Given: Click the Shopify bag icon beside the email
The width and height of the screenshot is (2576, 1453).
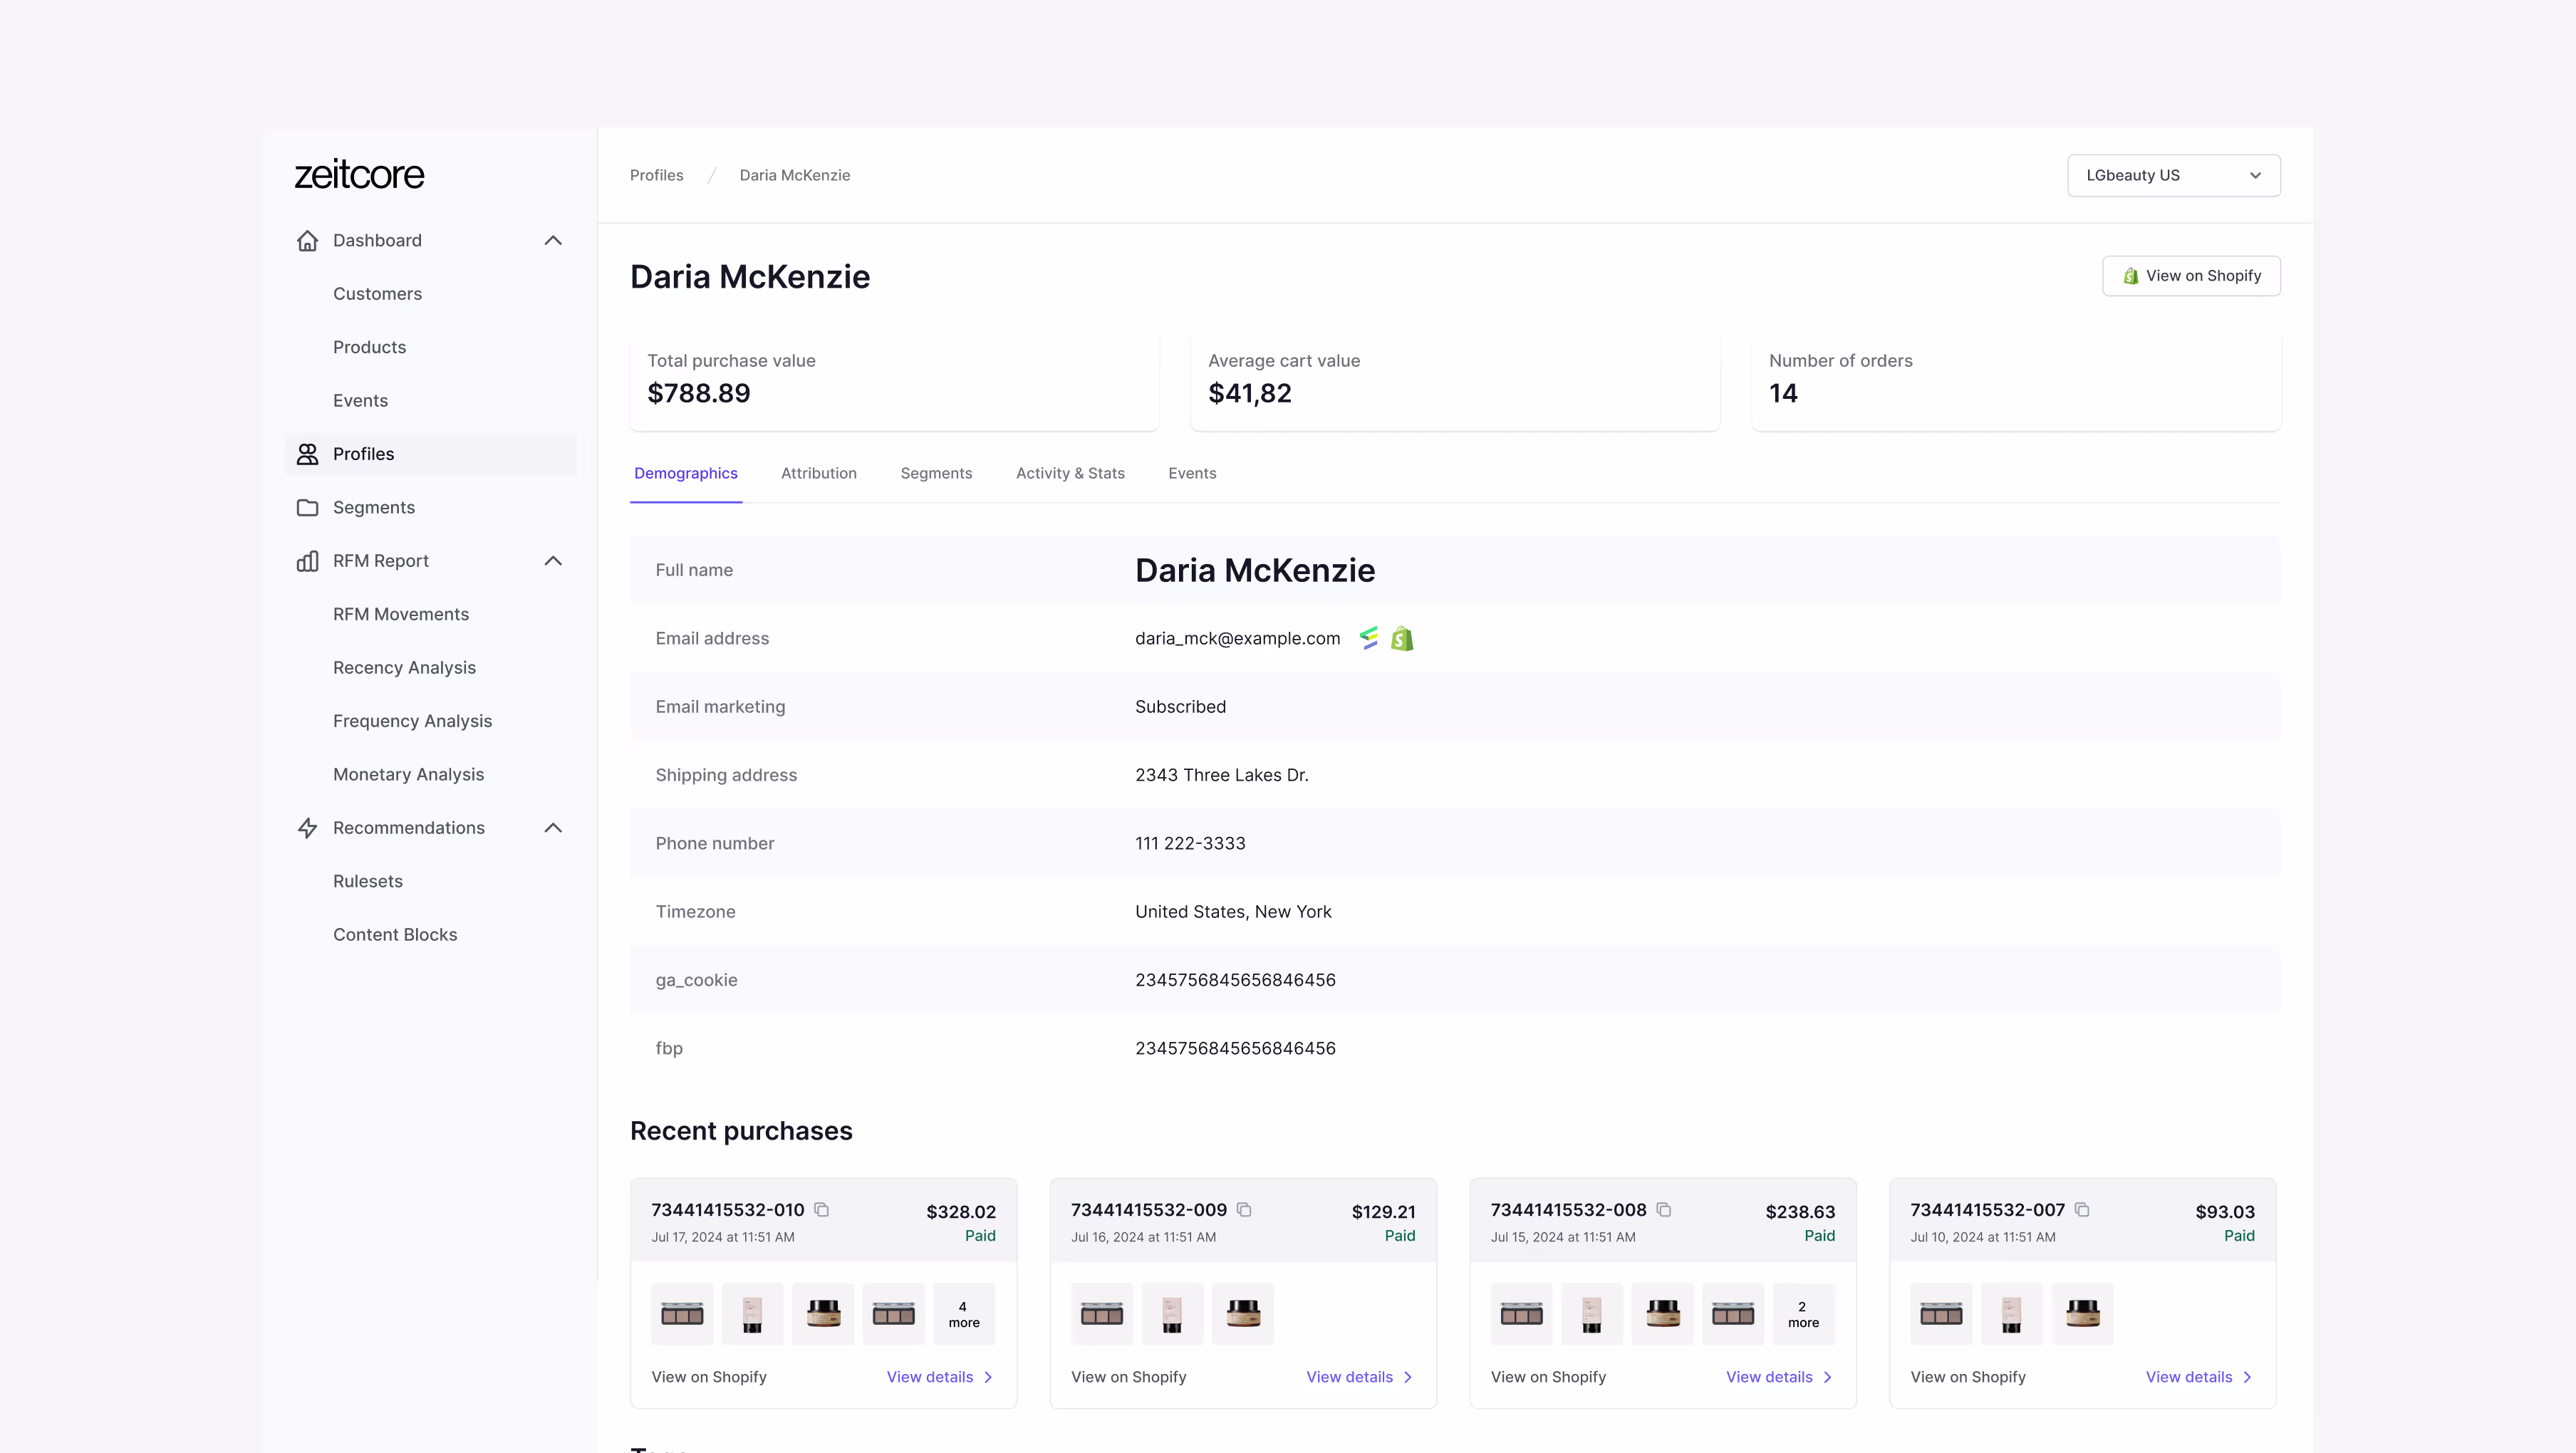Looking at the screenshot, I should click(1402, 638).
